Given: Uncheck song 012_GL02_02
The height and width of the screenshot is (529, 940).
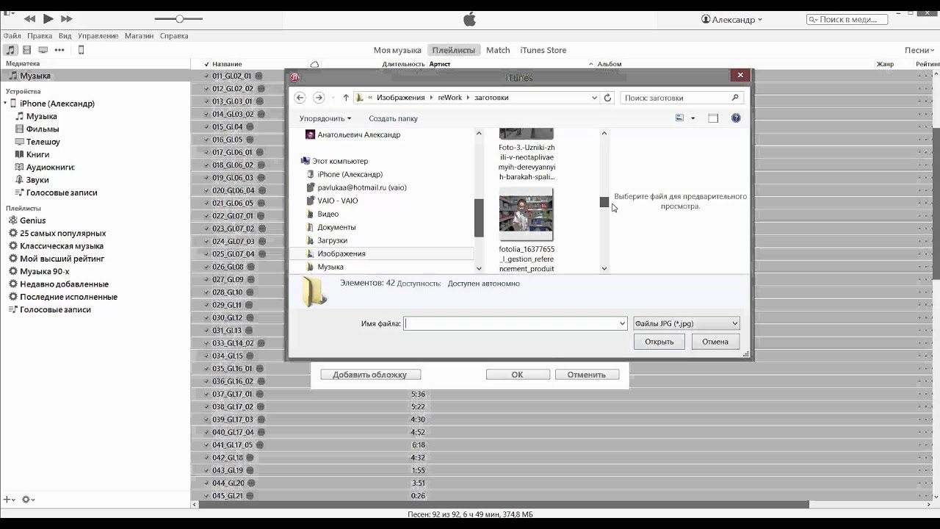Looking at the screenshot, I should point(207,89).
